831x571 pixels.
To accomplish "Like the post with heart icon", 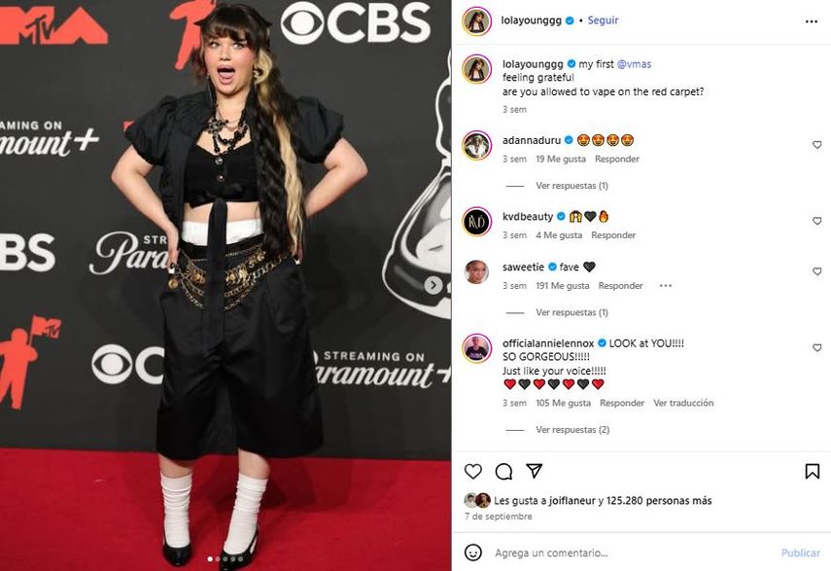I will point(473,472).
